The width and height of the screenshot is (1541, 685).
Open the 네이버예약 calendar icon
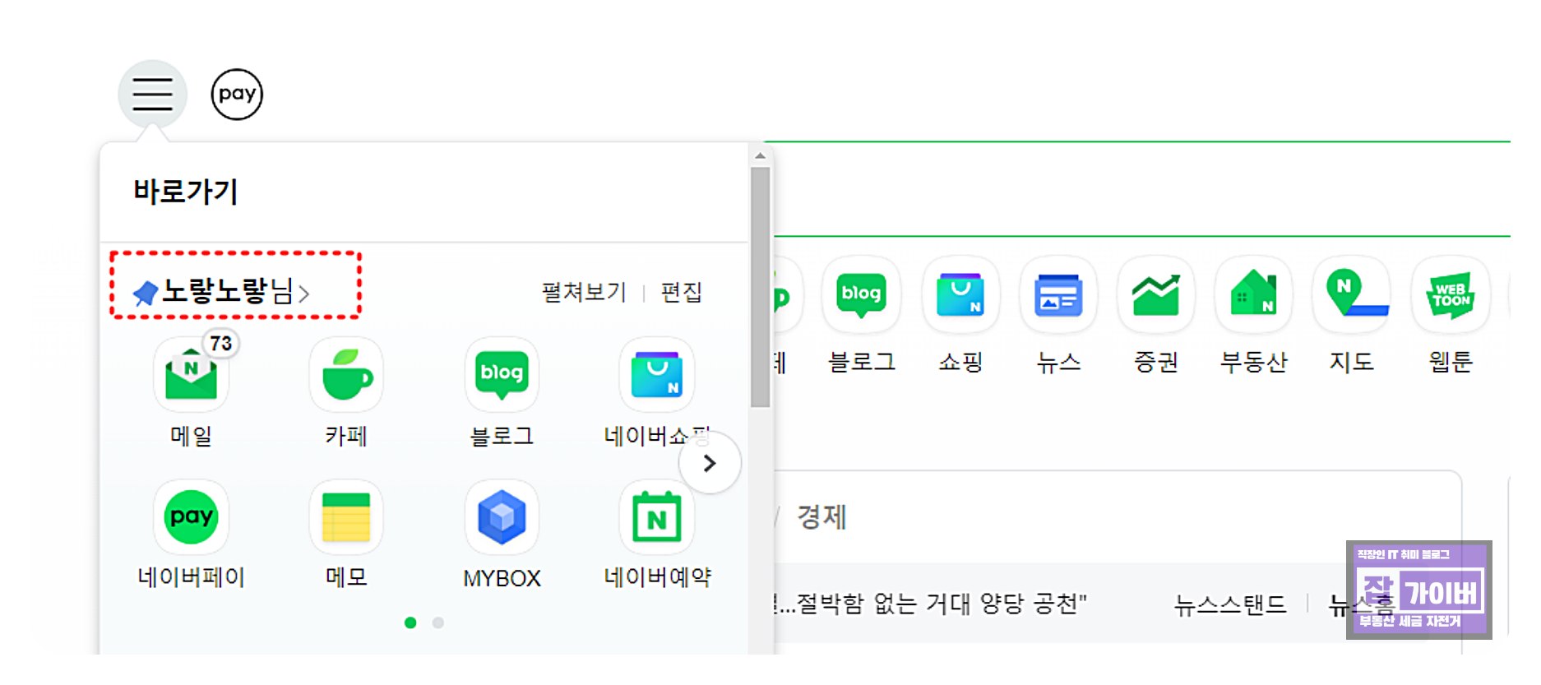point(656,516)
